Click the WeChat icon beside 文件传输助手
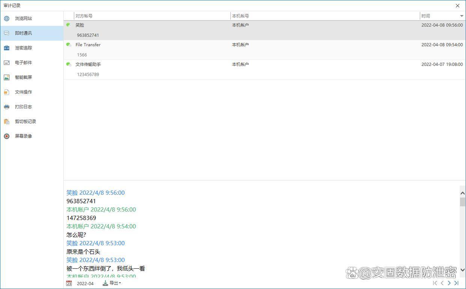The image size is (466, 289). tap(69, 64)
